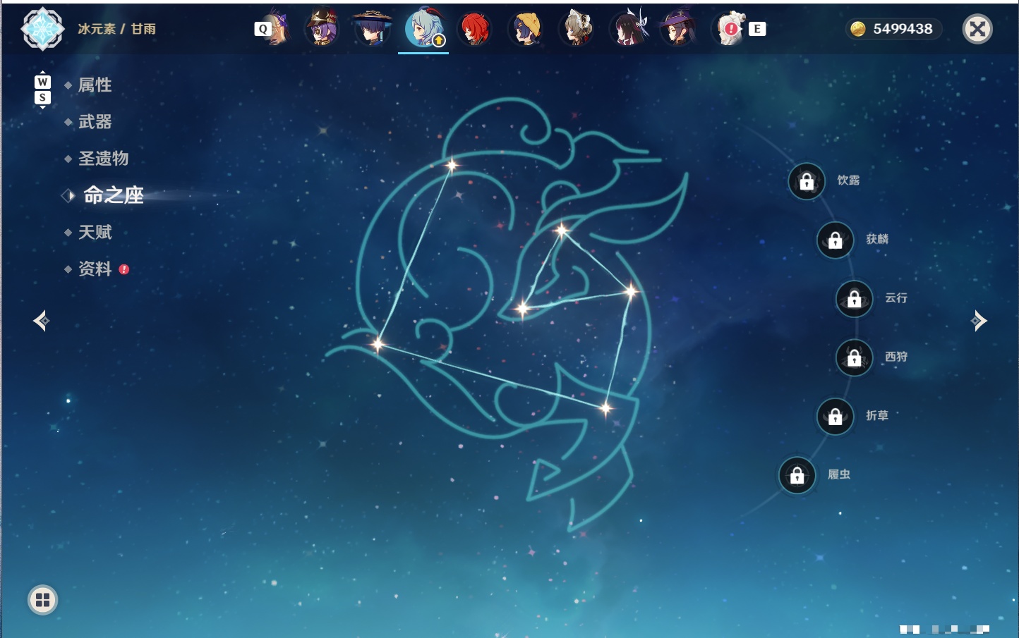Open the 折草 locked constellation node
Image resolution: width=1019 pixels, height=638 pixels.
tap(836, 417)
